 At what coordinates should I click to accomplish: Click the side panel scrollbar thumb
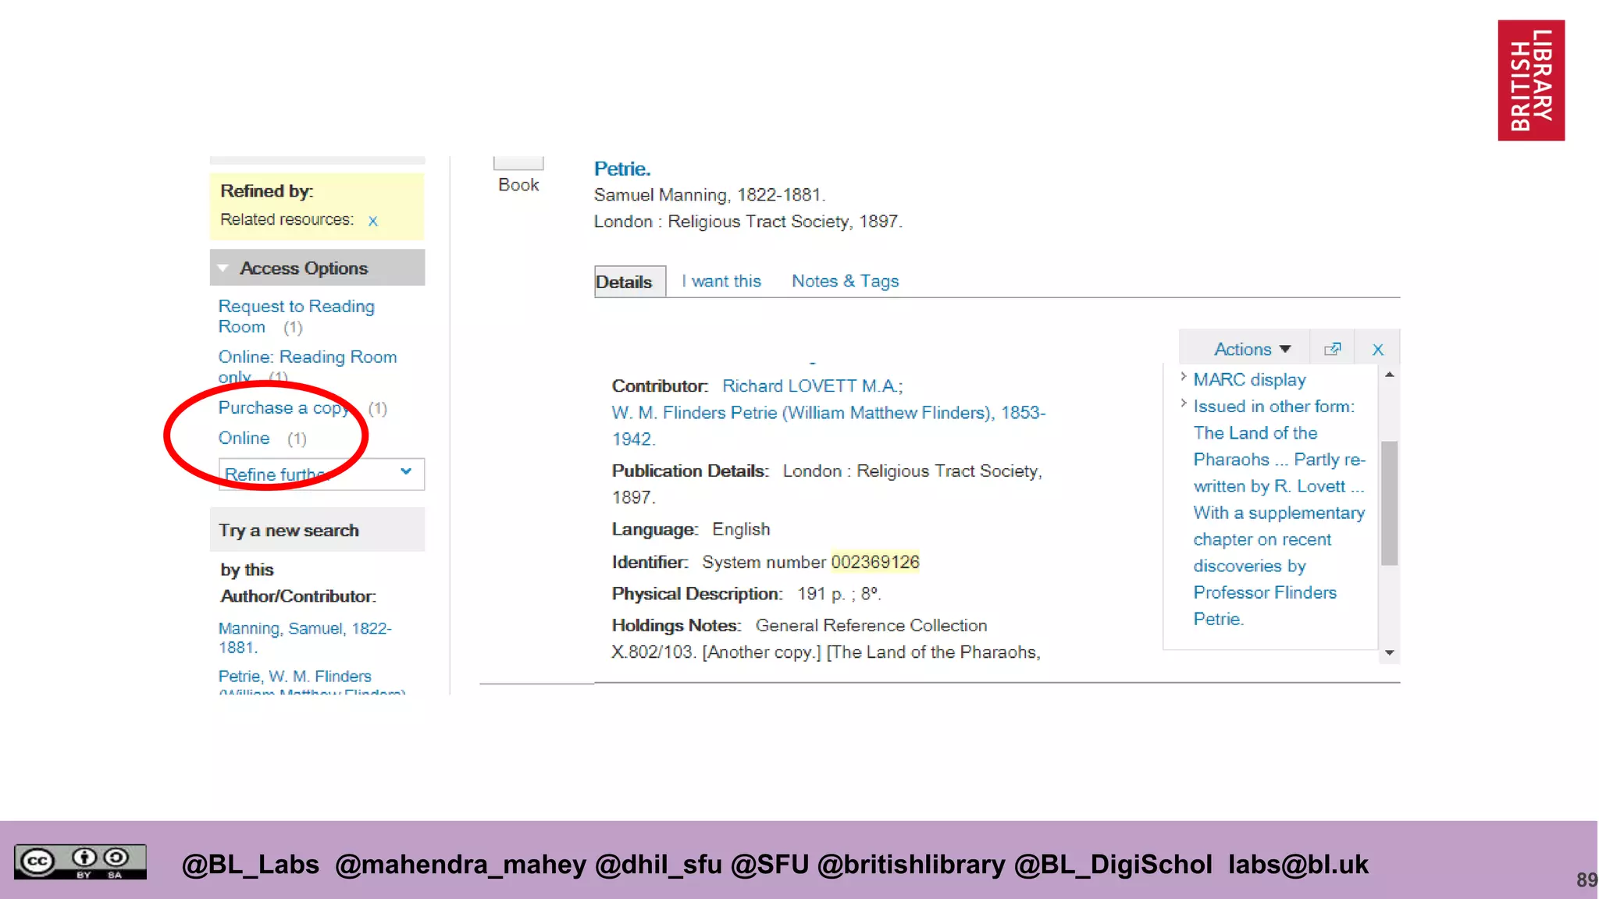tap(1389, 503)
